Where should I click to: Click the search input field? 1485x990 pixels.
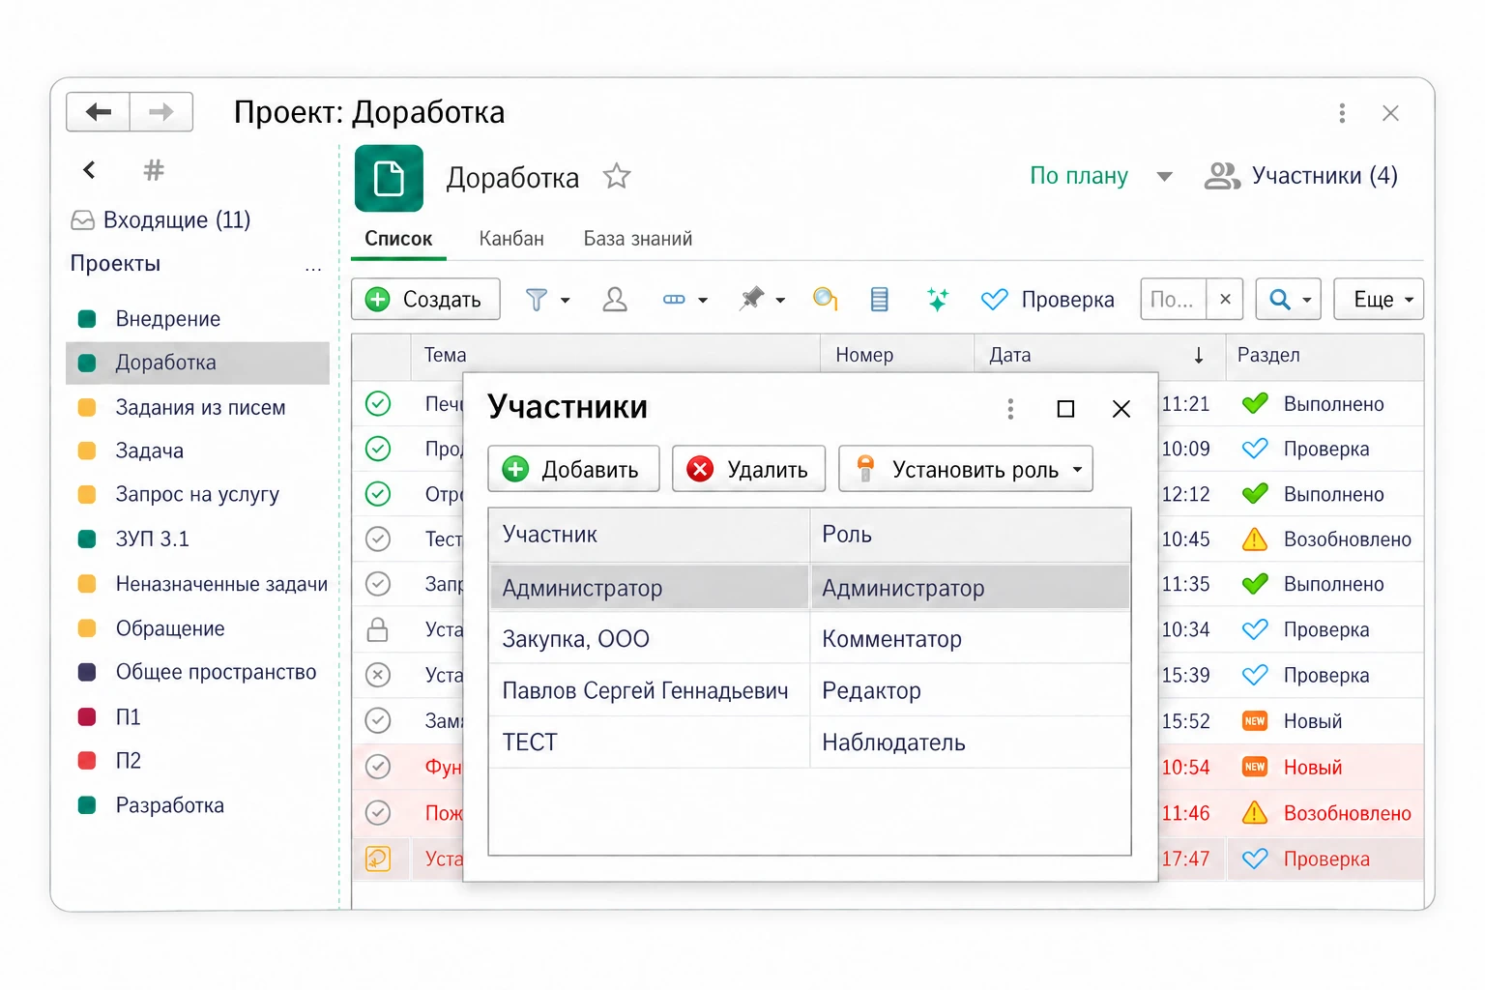(1173, 299)
